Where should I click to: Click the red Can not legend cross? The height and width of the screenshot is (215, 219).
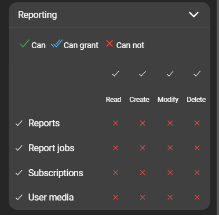click(x=110, y=43)
